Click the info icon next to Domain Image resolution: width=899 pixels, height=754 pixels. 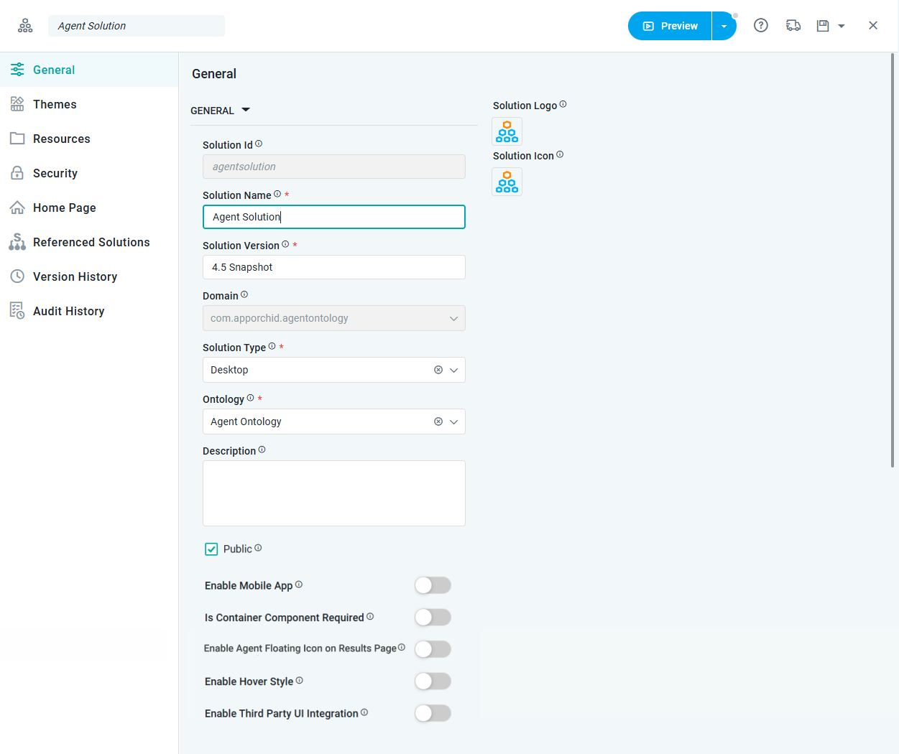click(244, 294)
